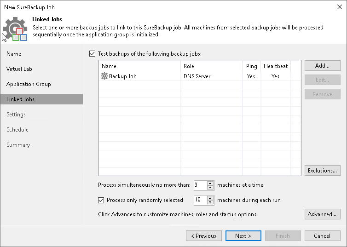Click the Ping value Yes cell
The image size is (347, 247).
(x=251, y=76)
